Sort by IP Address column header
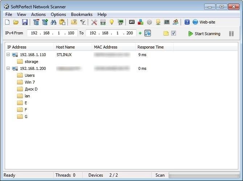Viewport: 243px width, 181px height. [29, 47]
